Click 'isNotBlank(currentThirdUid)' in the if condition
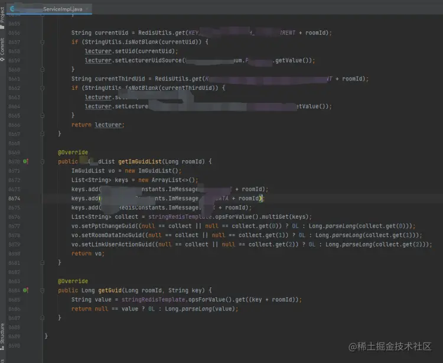This screenshot has height=363, width=443. [171, 88]
